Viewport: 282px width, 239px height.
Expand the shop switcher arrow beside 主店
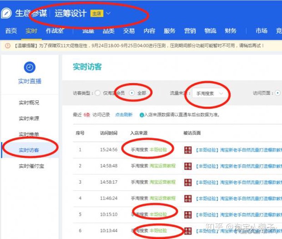click(x=108, y=13)
